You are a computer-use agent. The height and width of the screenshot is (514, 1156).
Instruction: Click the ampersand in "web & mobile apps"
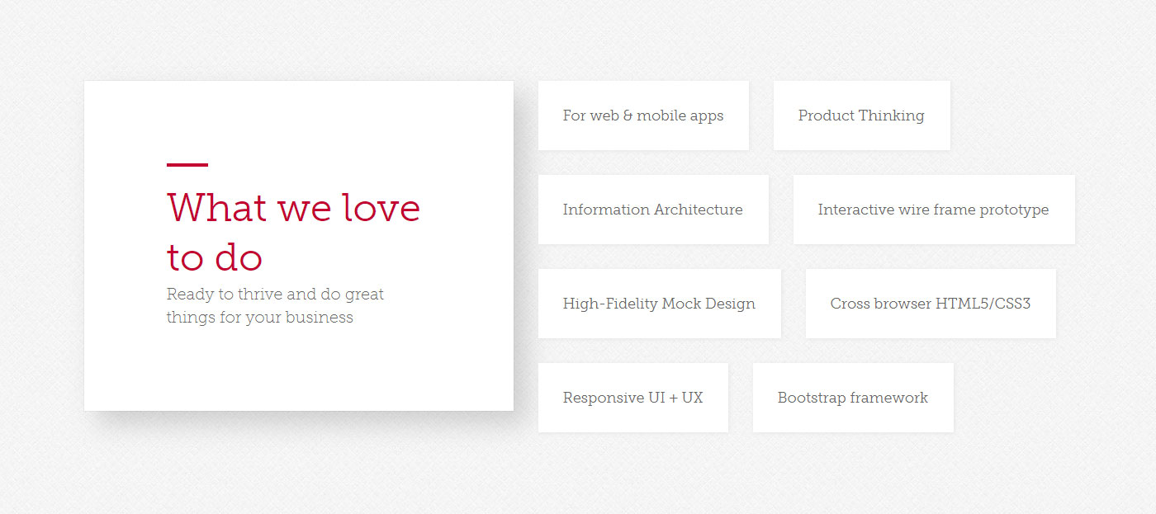pyautogui.click(x=628, y=116)
